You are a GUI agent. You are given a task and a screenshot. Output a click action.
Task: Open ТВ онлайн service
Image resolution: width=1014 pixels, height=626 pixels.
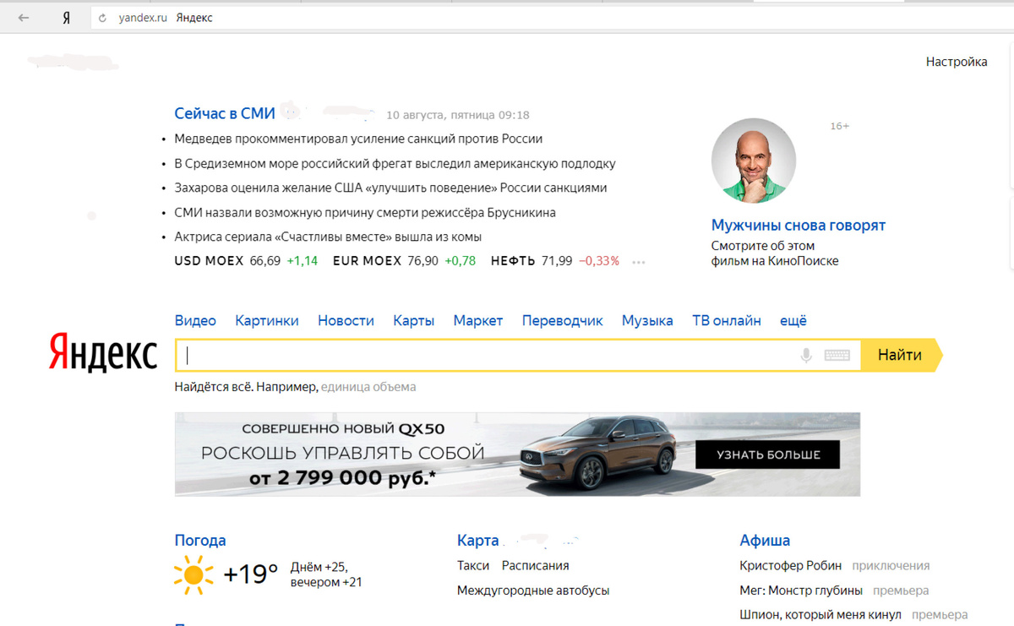coord(727,320)
